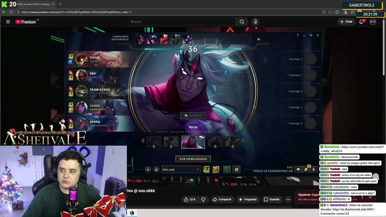Open the rune page quick-select icon
This screenshot has height=217, width=386.
pos(148,170)
